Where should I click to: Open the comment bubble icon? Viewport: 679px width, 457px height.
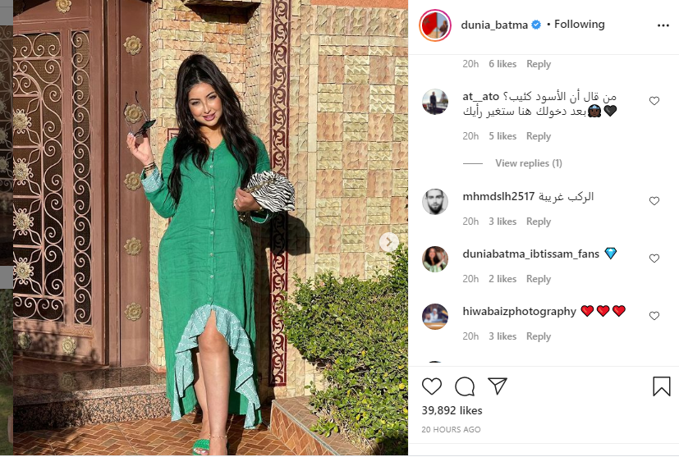465,386
